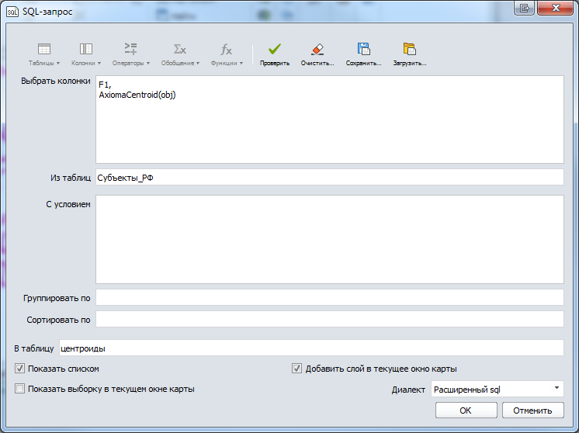
Task: Expand the Диалект dropdown showing Расширенный sql
Action: coord(497,389)
